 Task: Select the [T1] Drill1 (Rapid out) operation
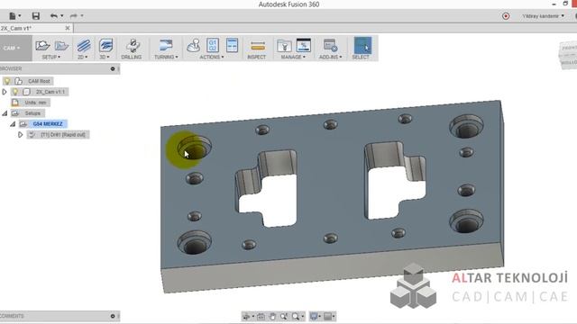pyautogui.click(x=63, y=135)
